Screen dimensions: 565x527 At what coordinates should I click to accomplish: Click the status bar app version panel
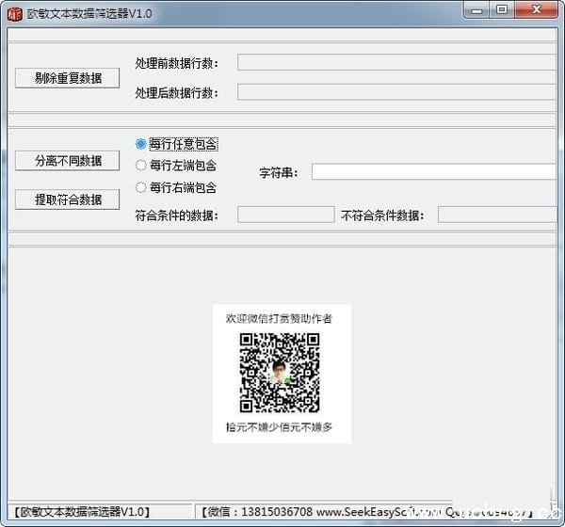85,512
